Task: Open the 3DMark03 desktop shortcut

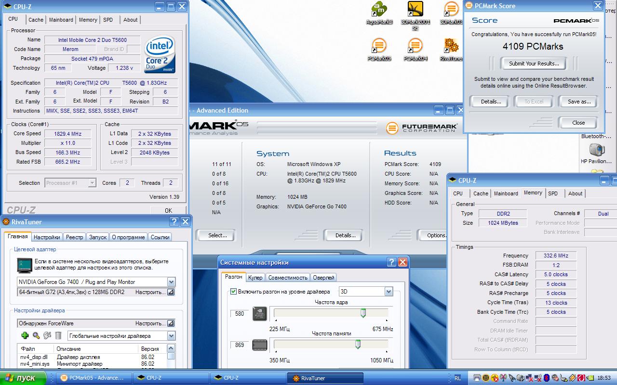Action: pos(451,13)
